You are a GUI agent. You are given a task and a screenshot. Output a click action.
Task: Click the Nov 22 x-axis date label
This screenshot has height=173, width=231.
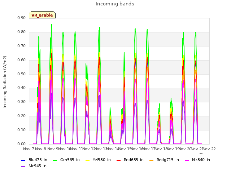[209, 149]
